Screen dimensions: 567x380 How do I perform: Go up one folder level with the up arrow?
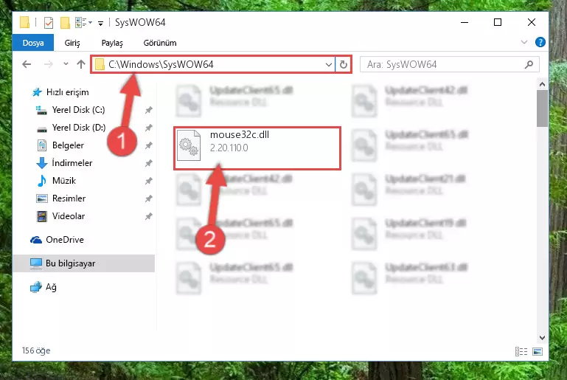tap(81, 64)
